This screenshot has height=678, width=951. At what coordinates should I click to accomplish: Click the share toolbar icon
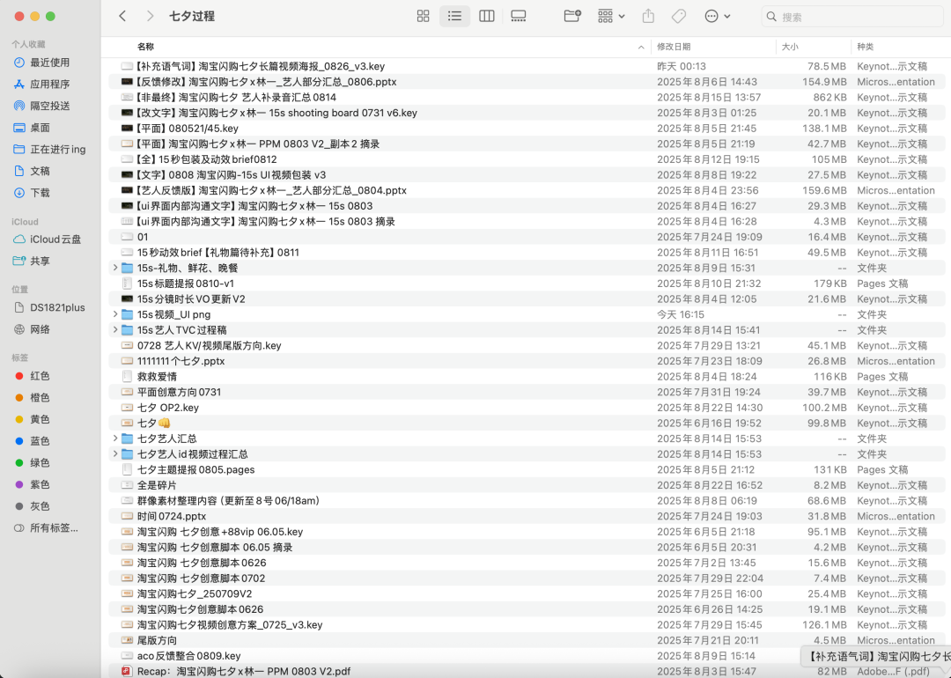coord(648,17)
